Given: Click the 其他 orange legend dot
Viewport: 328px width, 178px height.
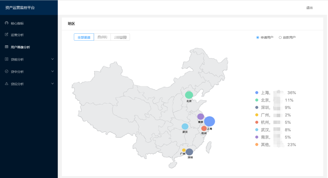Looking at the screenshot, I should click(257, 145).
